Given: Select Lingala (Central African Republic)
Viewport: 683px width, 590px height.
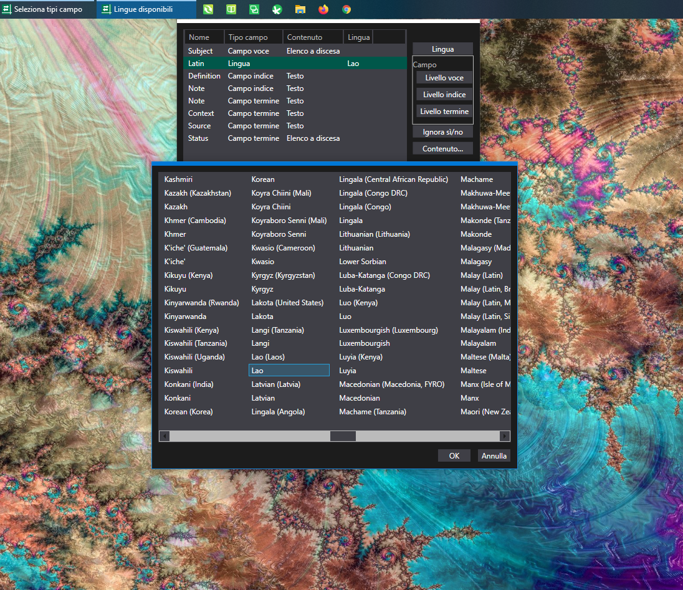Looking at the screenshot, I should click(x=393, y=179).
